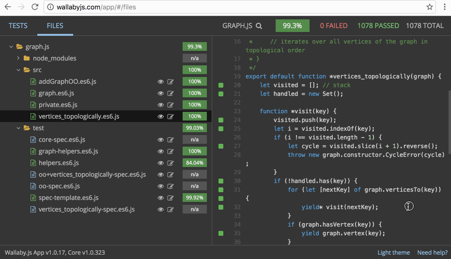Toggle eye icon for oo-spec.es6.js
The height and width of the screenshot is (259, 451).
click(x=160, y=186)
